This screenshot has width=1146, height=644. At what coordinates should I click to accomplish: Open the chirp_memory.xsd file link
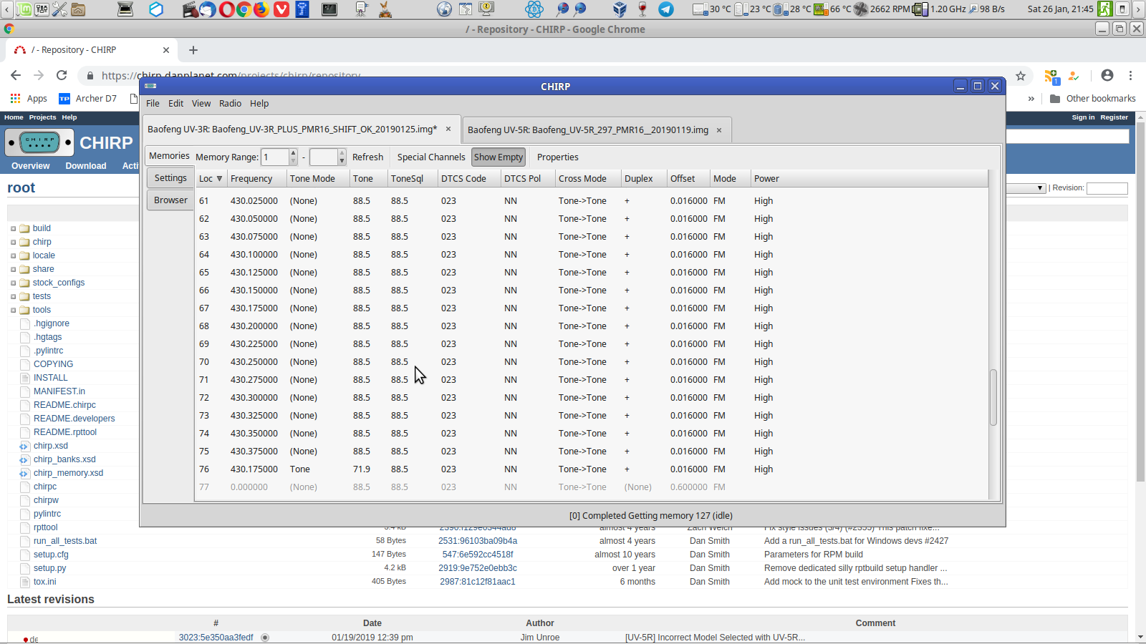click(68, 473)
